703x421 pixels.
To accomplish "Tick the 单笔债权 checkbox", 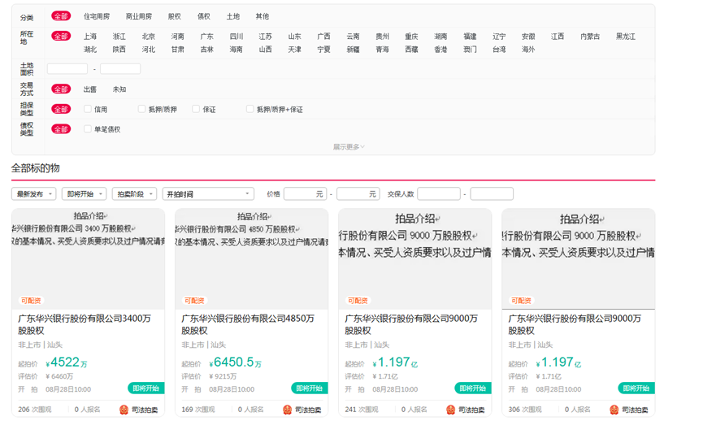I will click(88, 129).
